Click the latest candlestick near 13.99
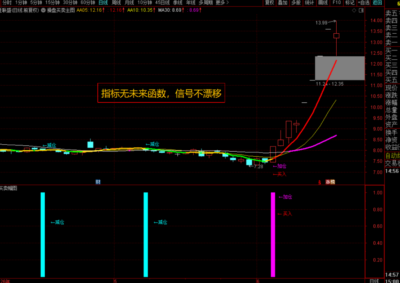 [x=336, y=36]
